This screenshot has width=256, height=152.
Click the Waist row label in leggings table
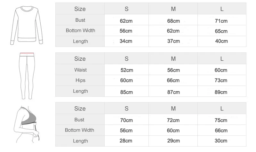point(80,70)
